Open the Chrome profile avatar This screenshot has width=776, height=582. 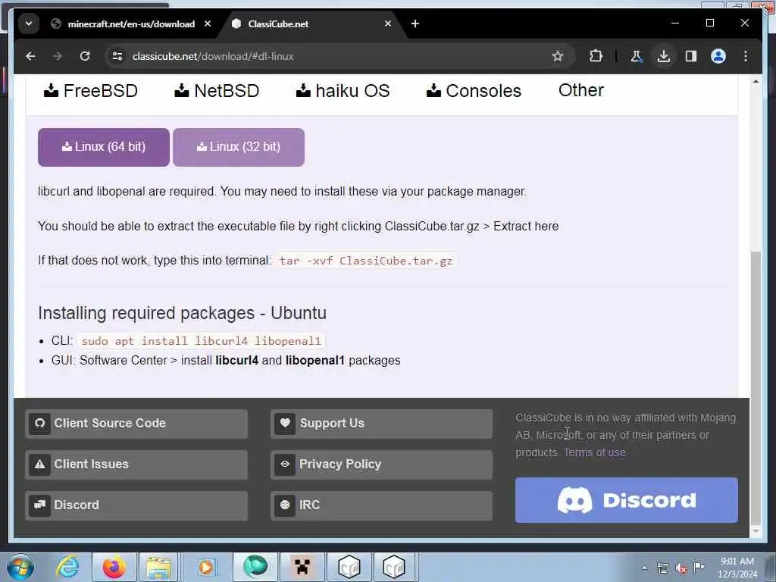click(718, 56)
